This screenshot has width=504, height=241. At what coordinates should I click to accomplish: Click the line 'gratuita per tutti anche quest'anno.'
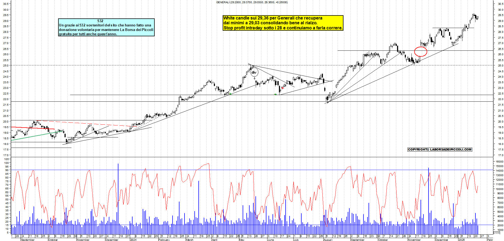point(88,34)
